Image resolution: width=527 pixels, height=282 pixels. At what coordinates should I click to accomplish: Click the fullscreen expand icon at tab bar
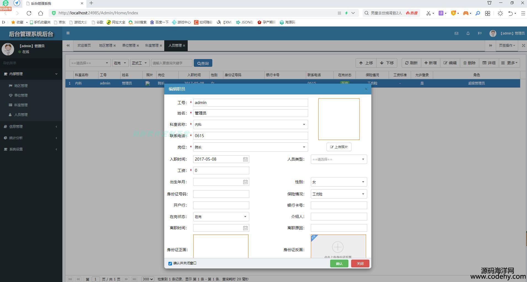[x=523, y=46]
